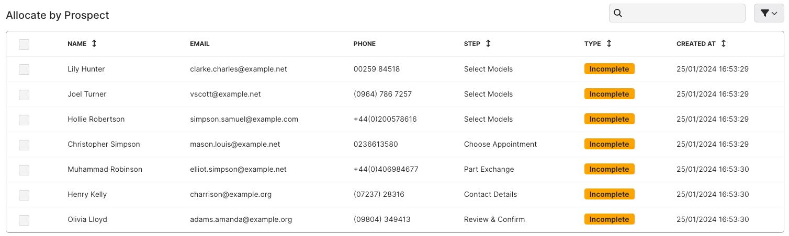The image size is (789, 236).
Task: Check Muhammad Robinson's row checkbox
Action: tap(24, 170)
